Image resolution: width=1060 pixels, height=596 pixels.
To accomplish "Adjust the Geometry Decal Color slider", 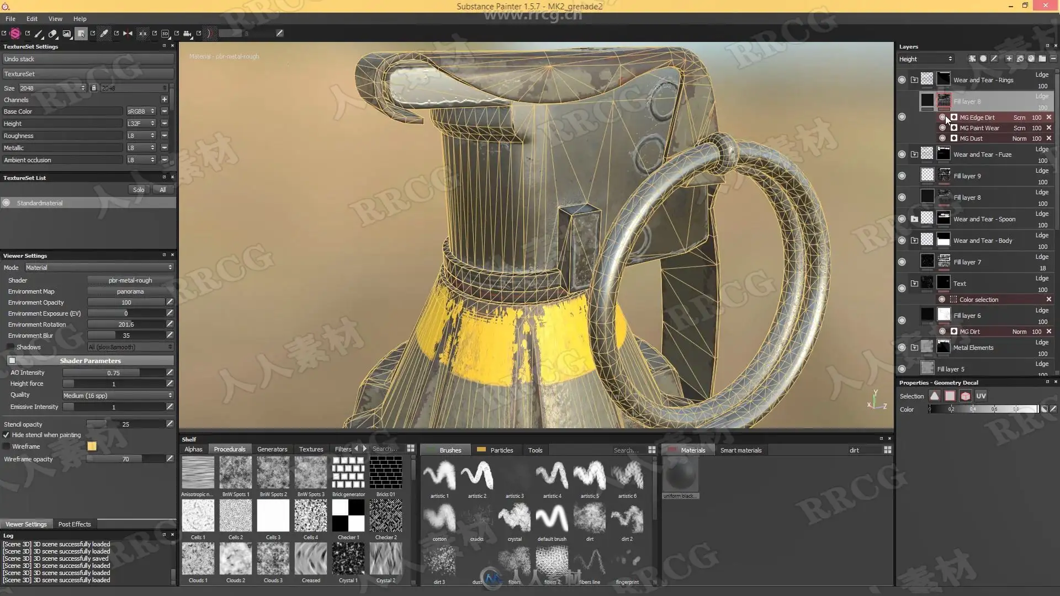I will (983, 409).
